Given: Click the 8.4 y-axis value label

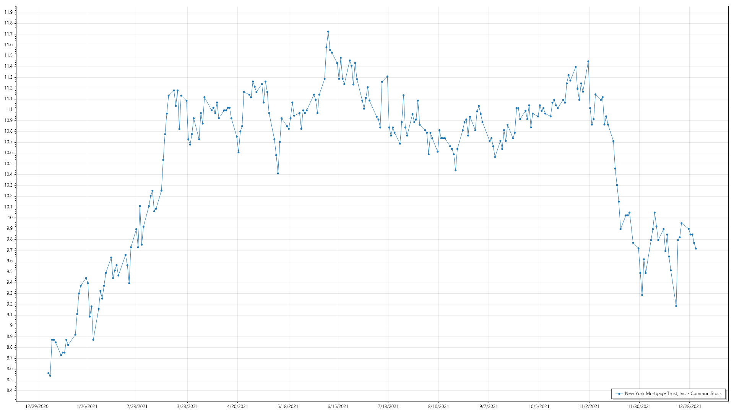Looking at the screenshot, I should tap(9, 390).
